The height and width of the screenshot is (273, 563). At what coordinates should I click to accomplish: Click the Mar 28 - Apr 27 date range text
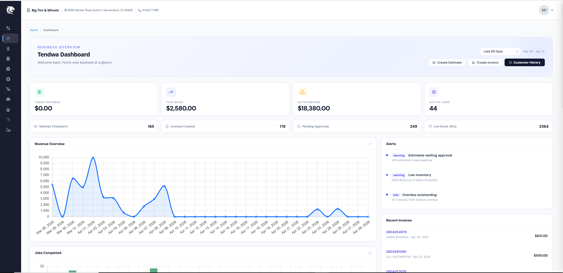[x=534, y=52]
